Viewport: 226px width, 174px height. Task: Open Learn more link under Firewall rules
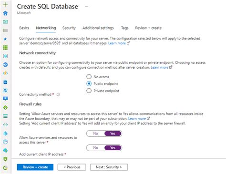coord(139,119)
